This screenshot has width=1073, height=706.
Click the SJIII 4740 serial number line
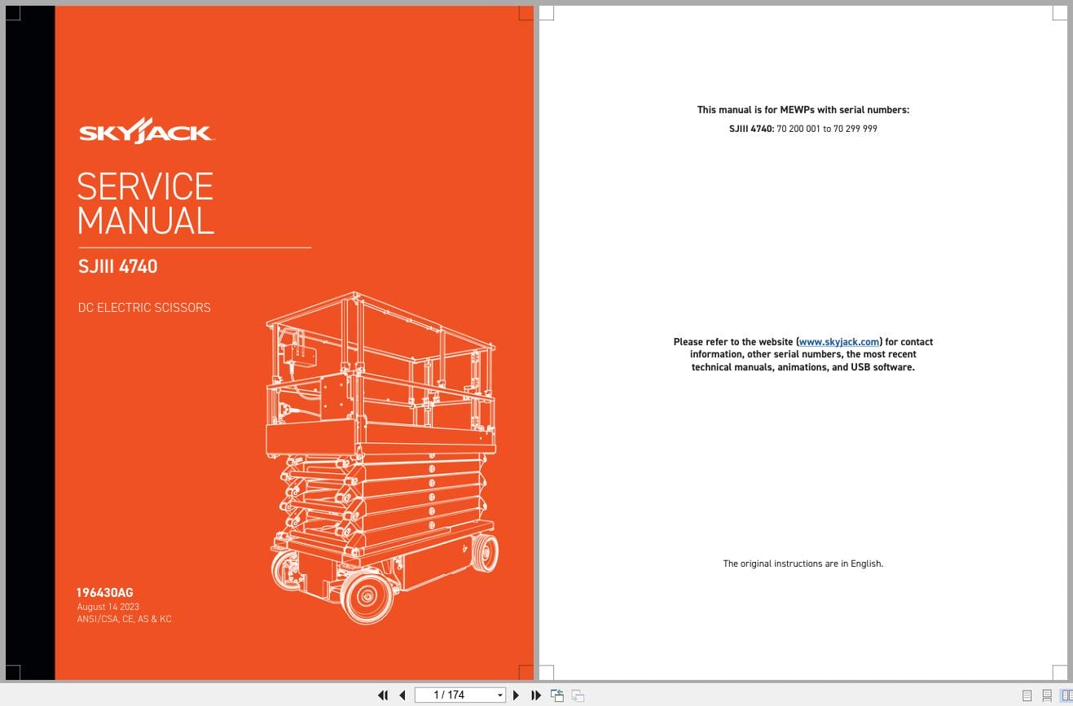click(803, 128)
